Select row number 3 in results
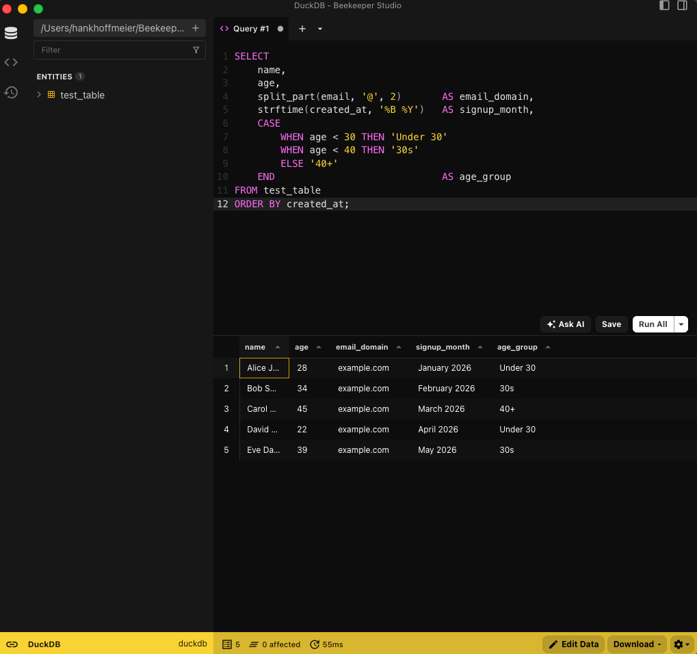697x654 pixels. pyautogui.click(x=226, y=408)
